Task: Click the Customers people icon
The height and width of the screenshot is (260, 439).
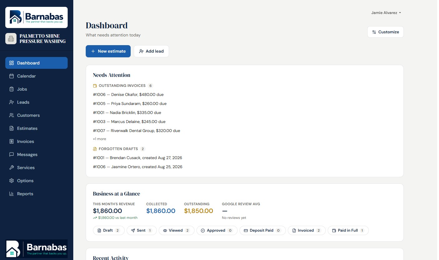Action: (x=12, y=115)
